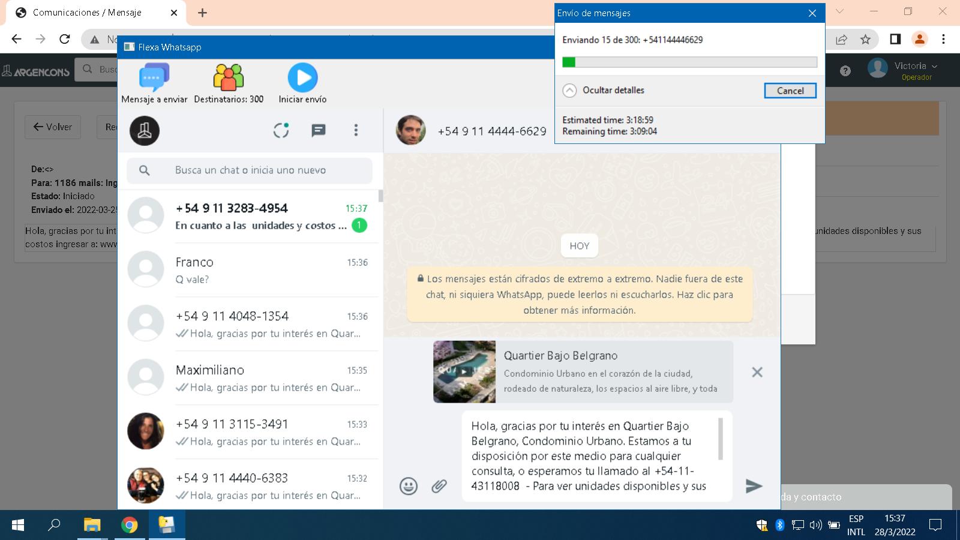Open the WhatsApp three-dot menu
960x540 pixels.
[356, 130]
